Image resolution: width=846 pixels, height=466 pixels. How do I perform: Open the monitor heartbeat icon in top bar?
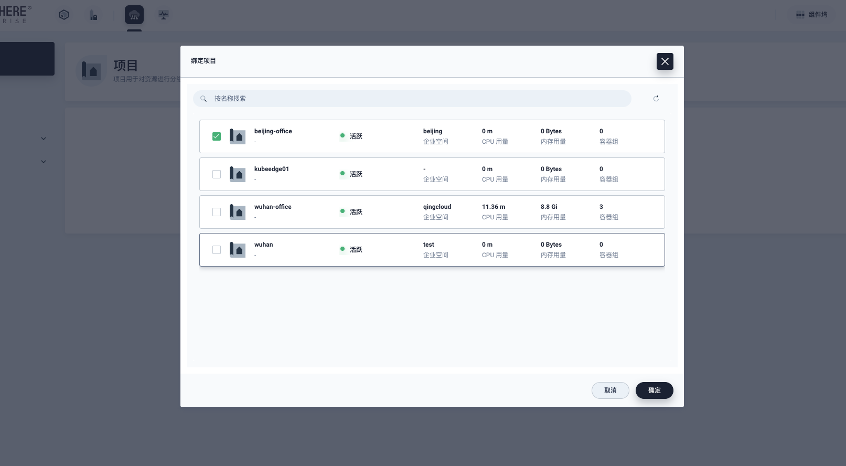tap(164, 15)
